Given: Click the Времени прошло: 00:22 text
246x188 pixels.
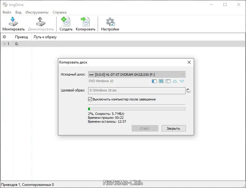Looking at the screenshot, I should pos(106,118).
